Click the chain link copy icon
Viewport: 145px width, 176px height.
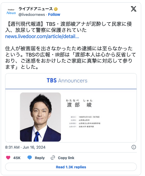53,158
